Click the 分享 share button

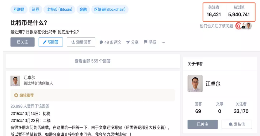[132, 42]
